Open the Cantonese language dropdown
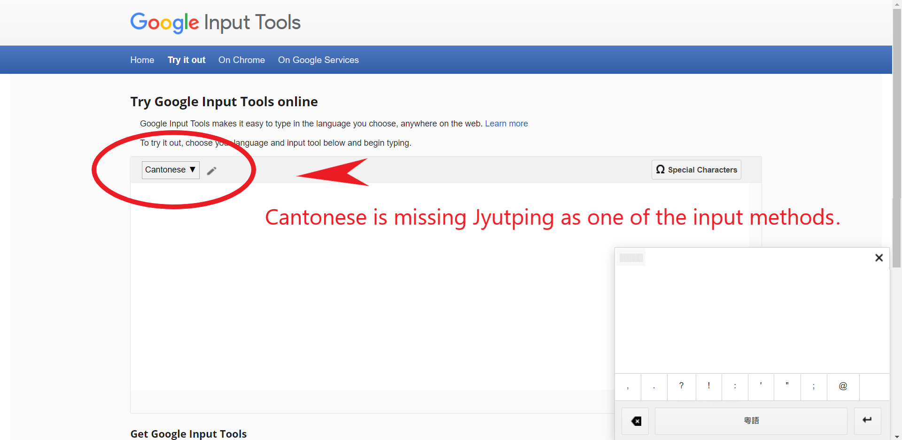Screen dimensions: 902x440 170,170
